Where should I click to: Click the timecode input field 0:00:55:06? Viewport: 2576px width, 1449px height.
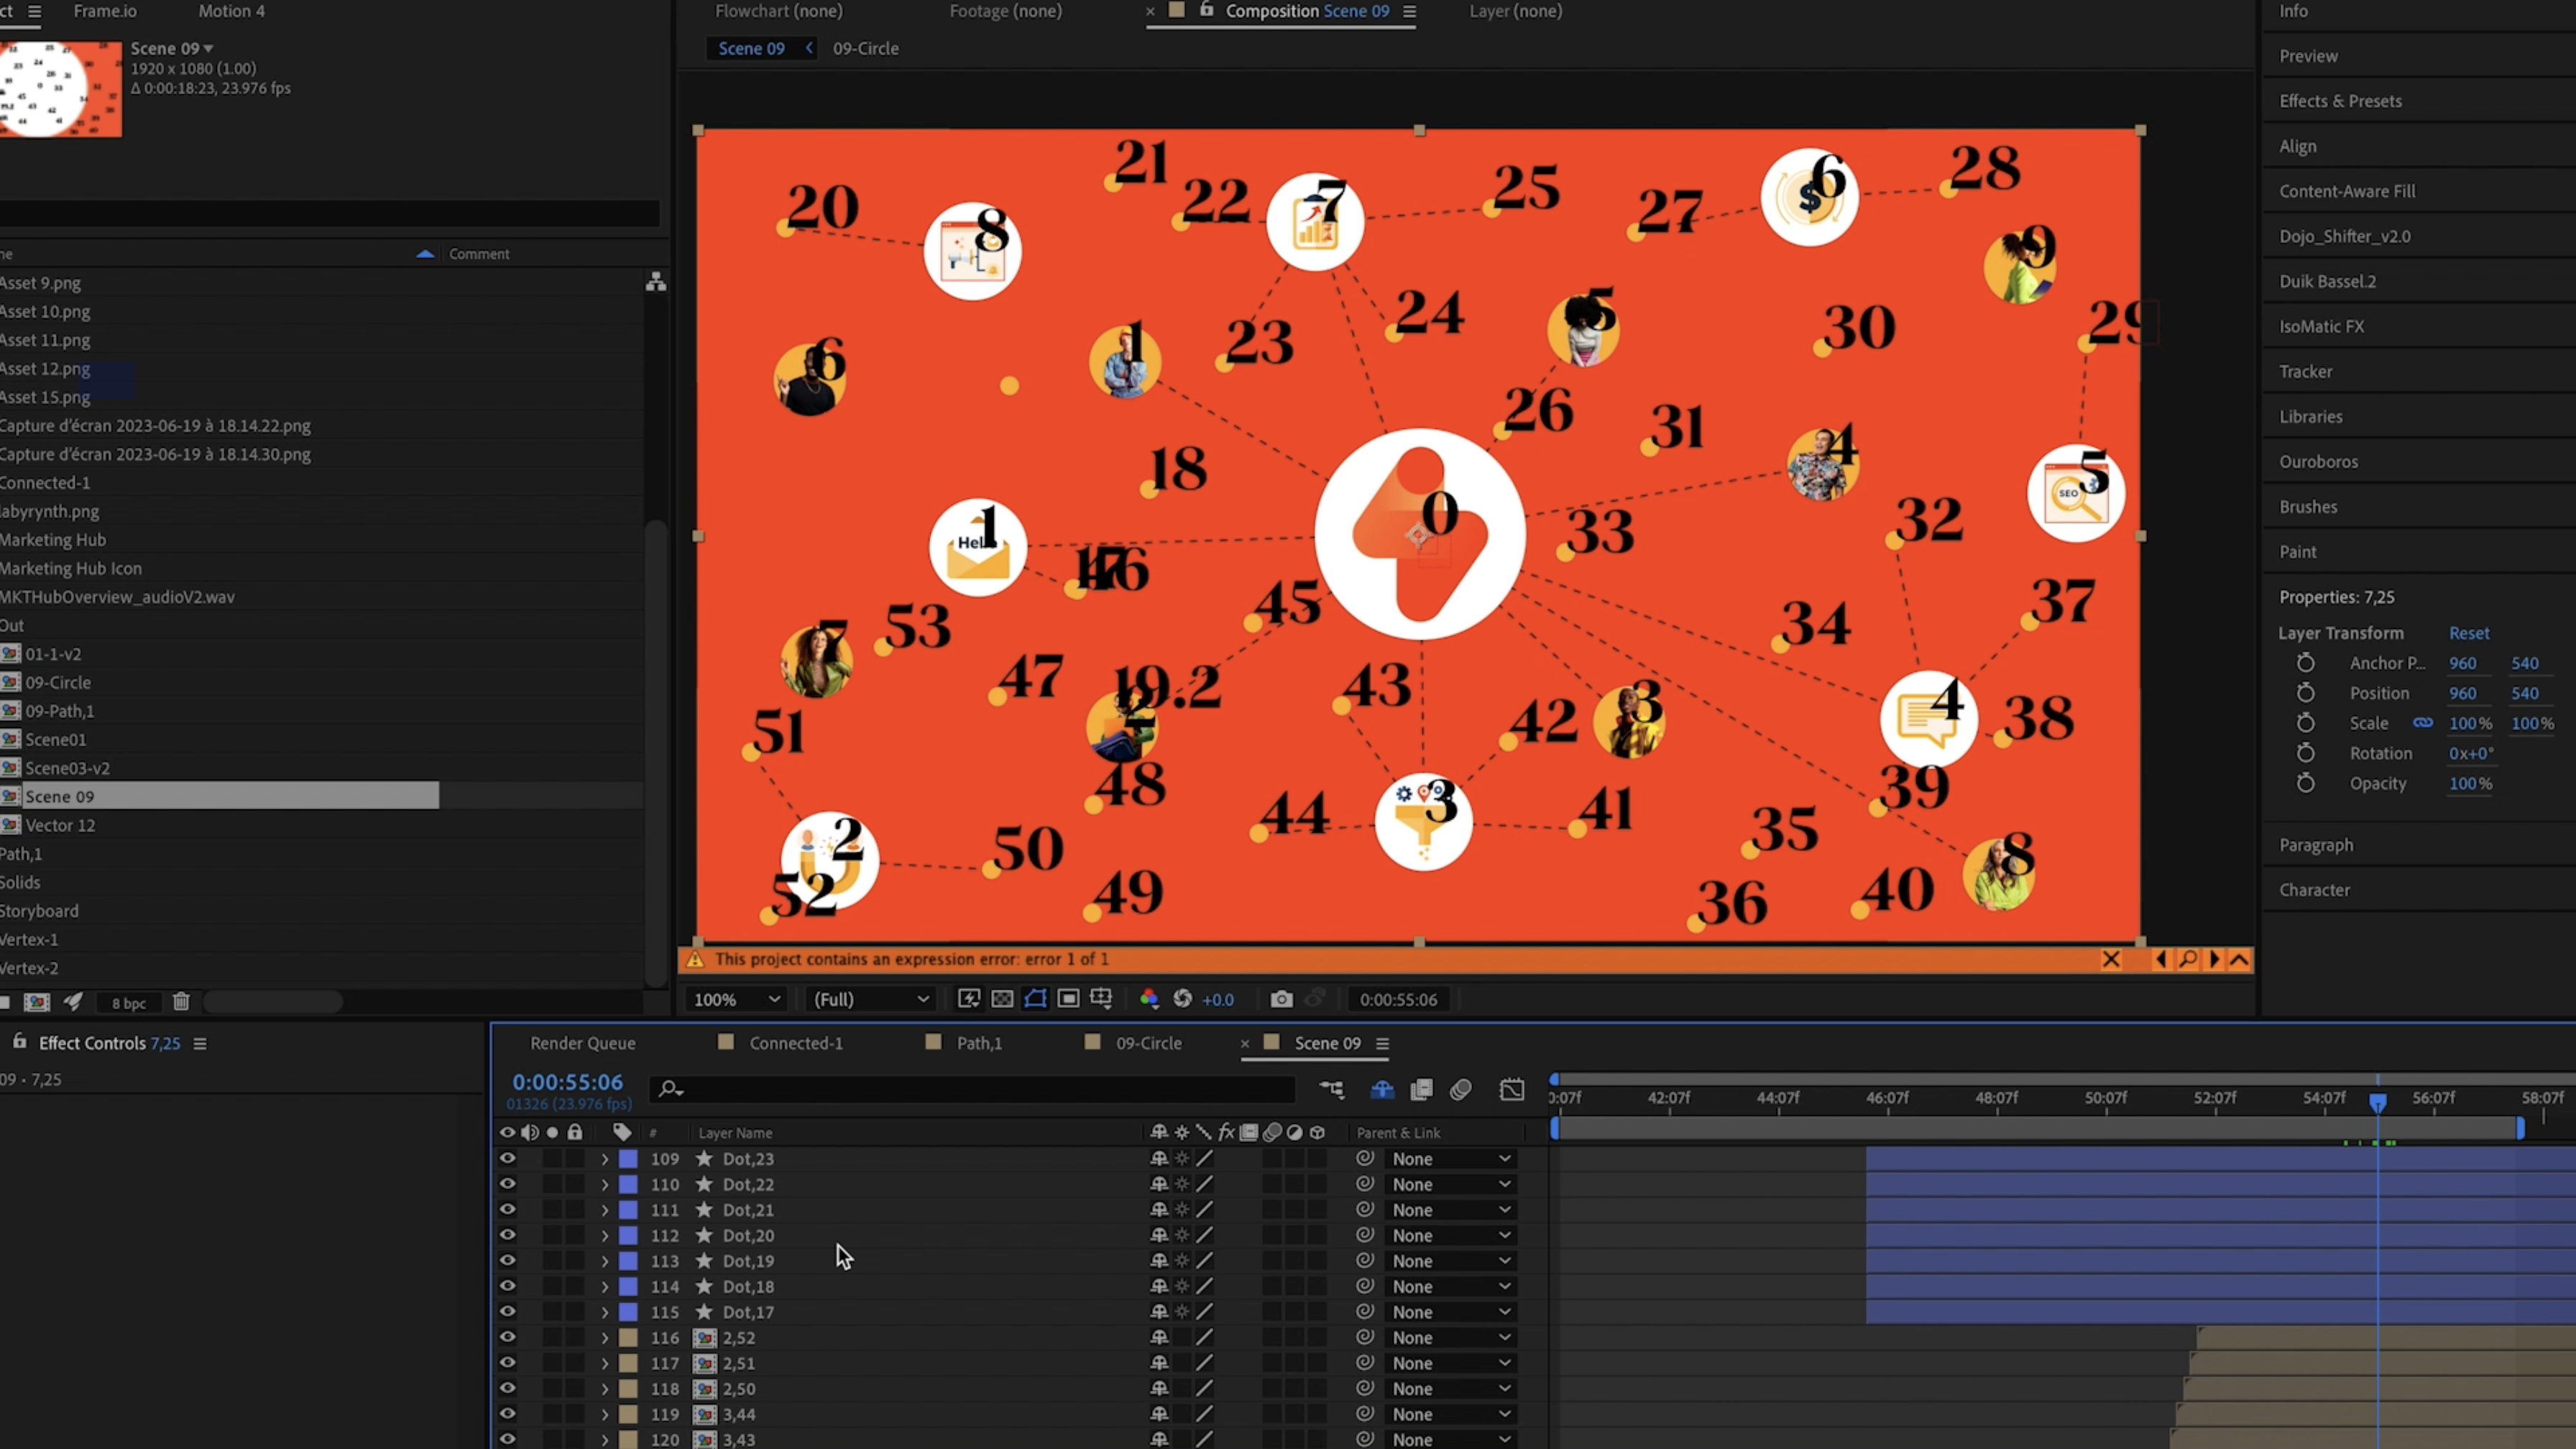pyautogui.click(x=568, y=1080)
